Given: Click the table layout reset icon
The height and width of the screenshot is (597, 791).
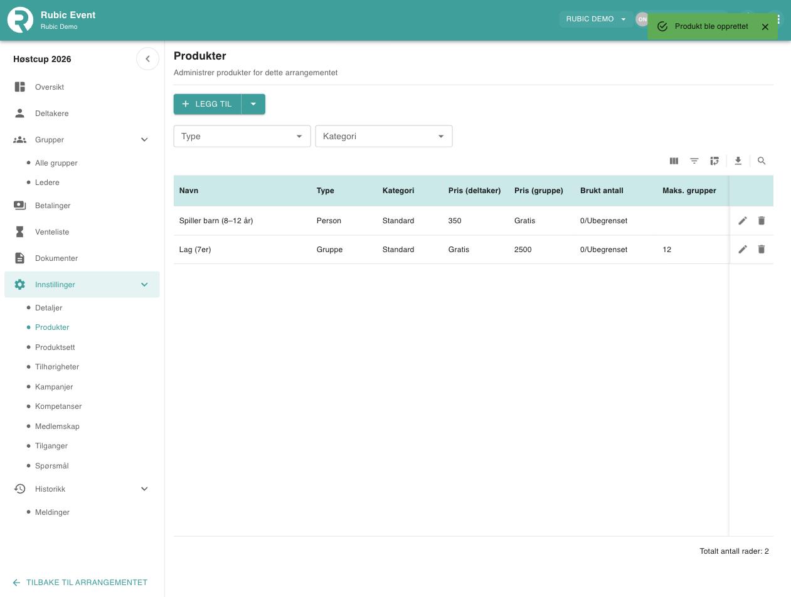Looking at the screenshot, I should (x=714, y=161).
